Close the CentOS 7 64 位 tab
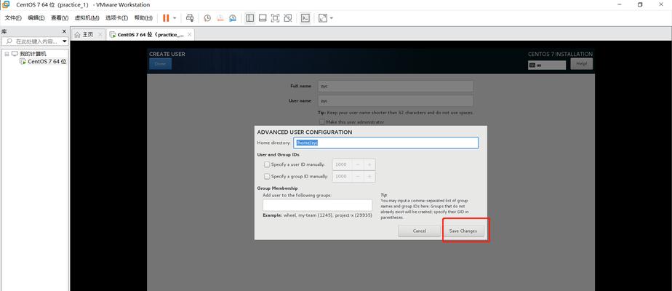 click(x=190, y=35)
